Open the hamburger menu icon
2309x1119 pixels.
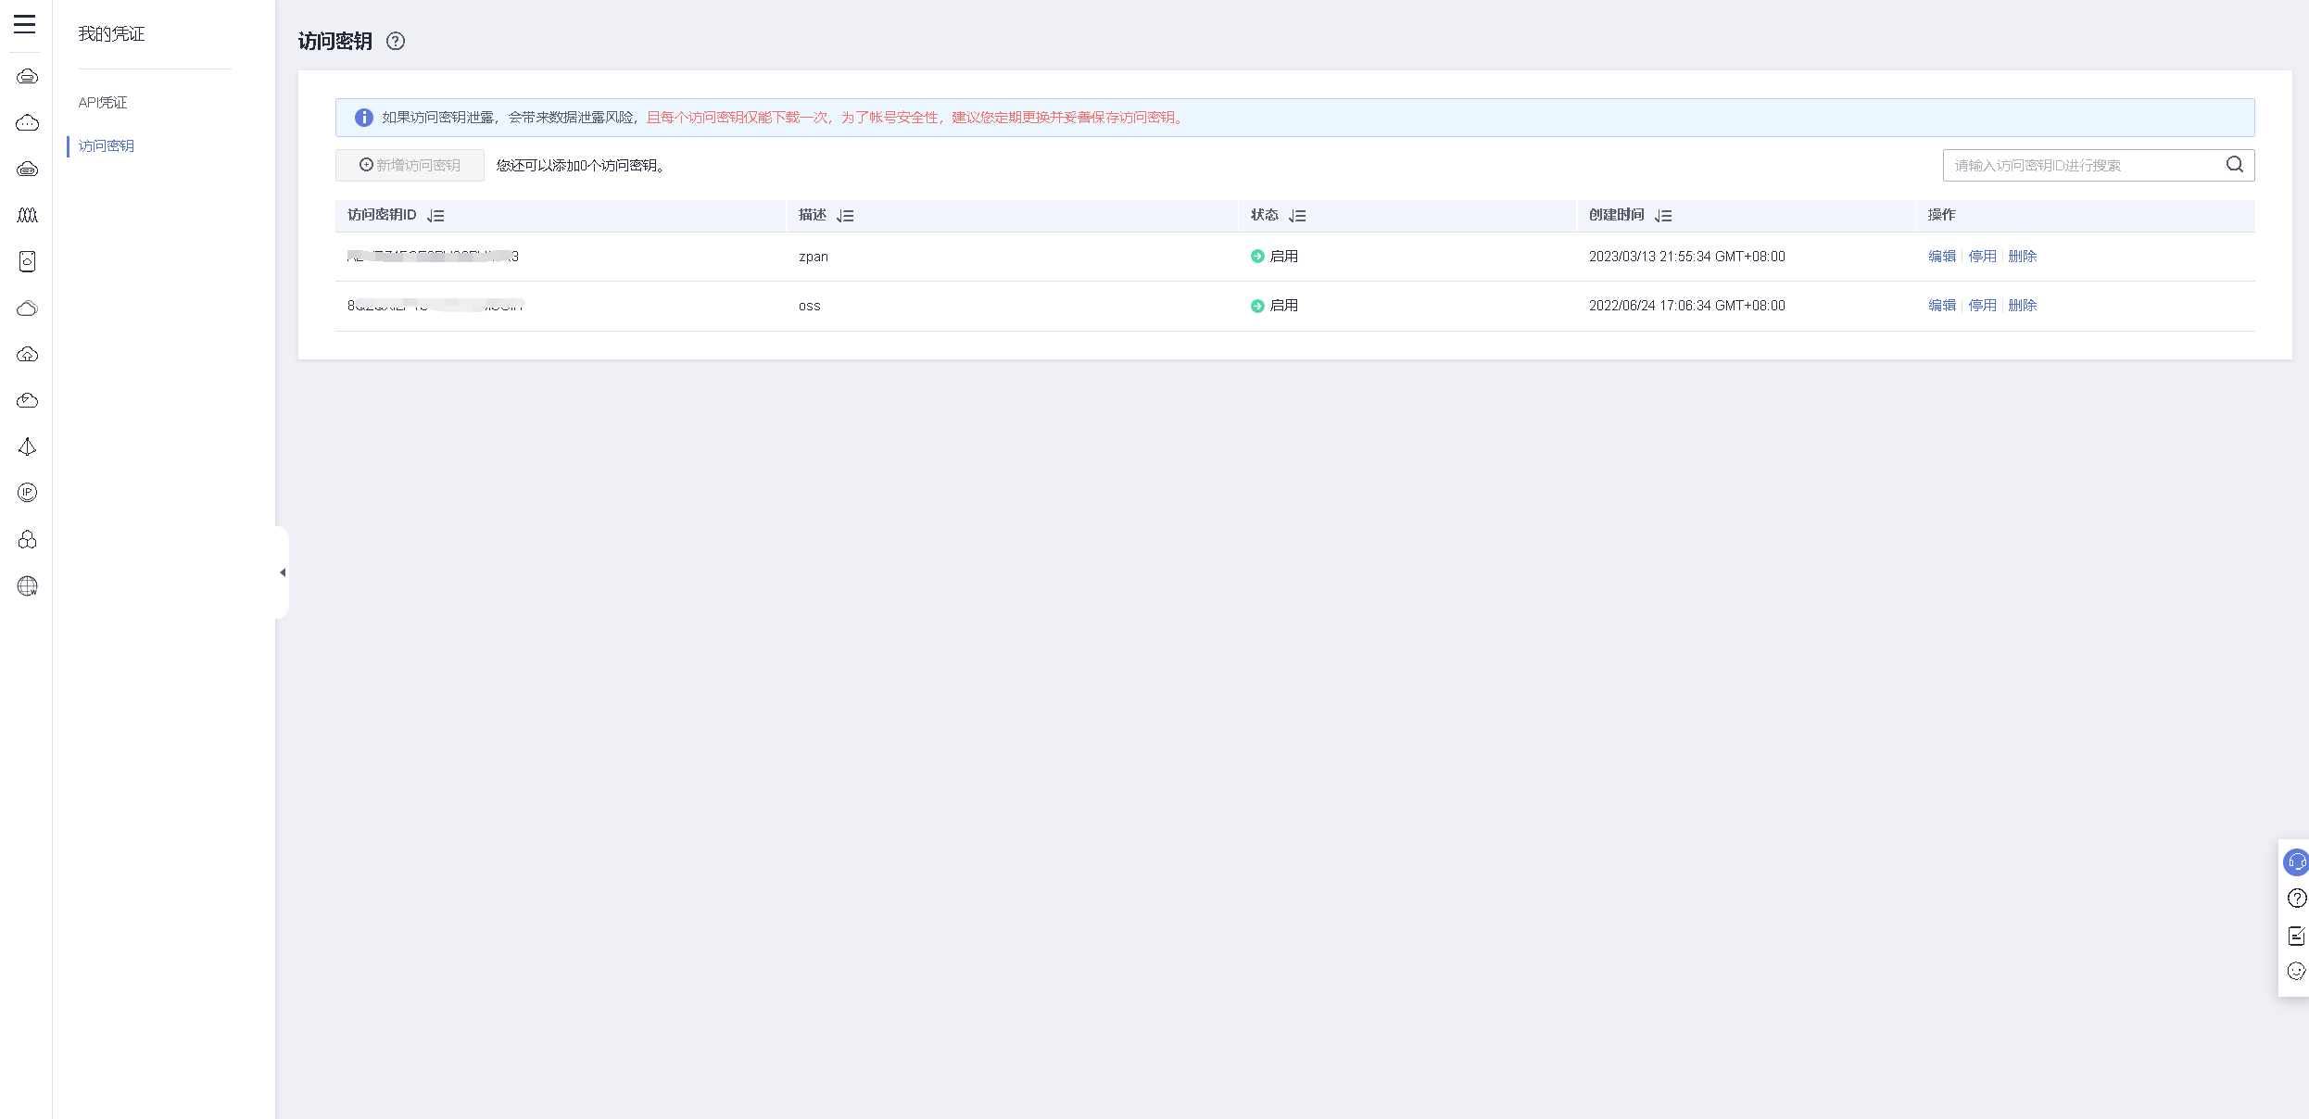coord(25,24)
